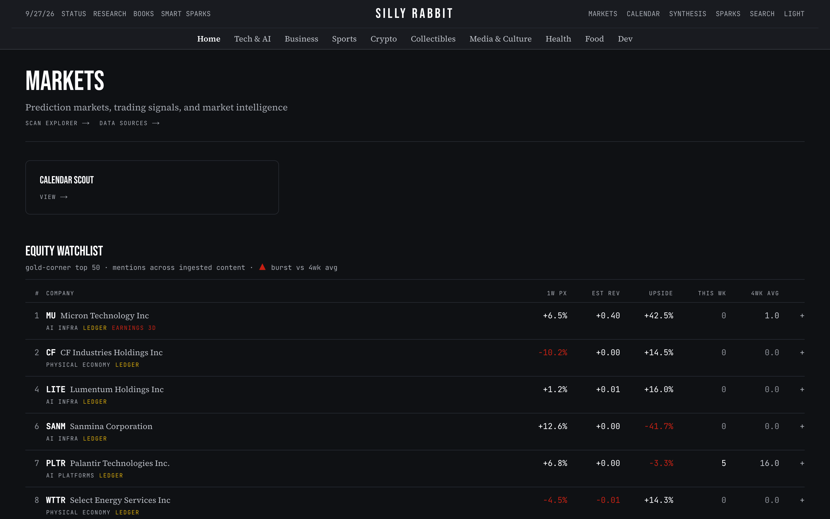Click VIEW in Calendar Scout card
830x519 pixels.
54,197
